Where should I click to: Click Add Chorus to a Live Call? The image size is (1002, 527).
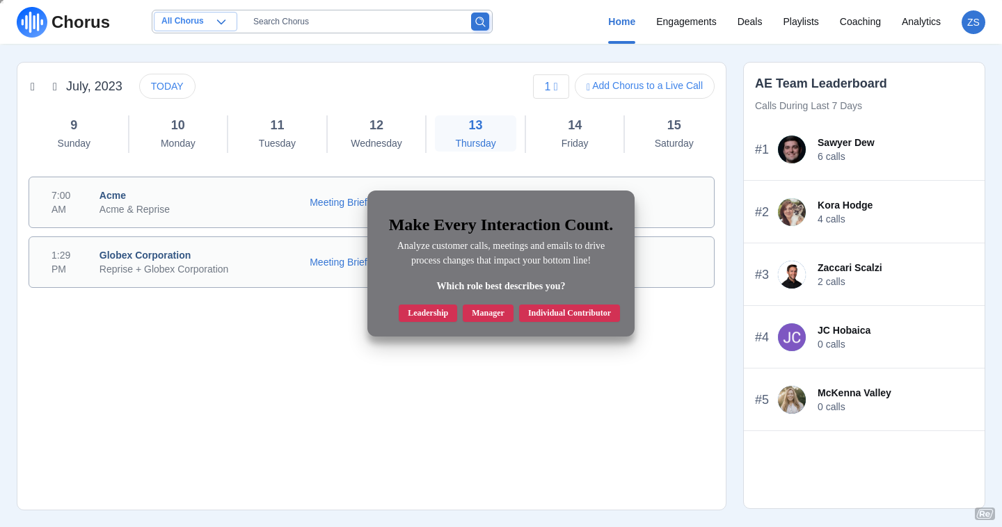pyautogui.click(x=644, y=86)
